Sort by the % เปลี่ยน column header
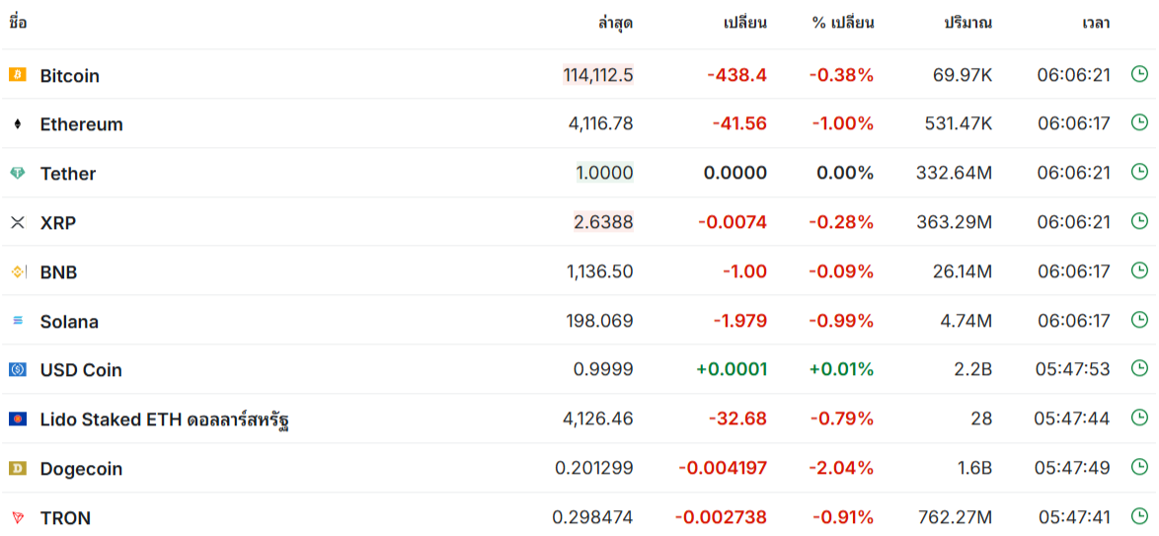 point(843,23)
